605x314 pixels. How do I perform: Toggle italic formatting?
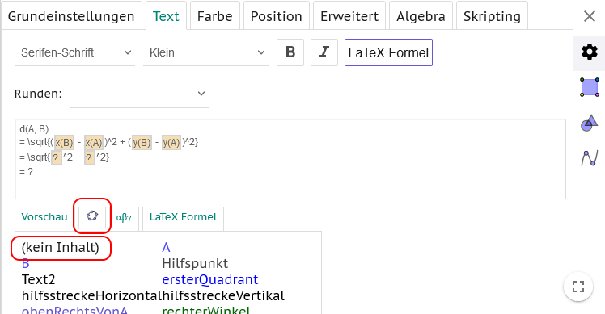pos(324,52)
